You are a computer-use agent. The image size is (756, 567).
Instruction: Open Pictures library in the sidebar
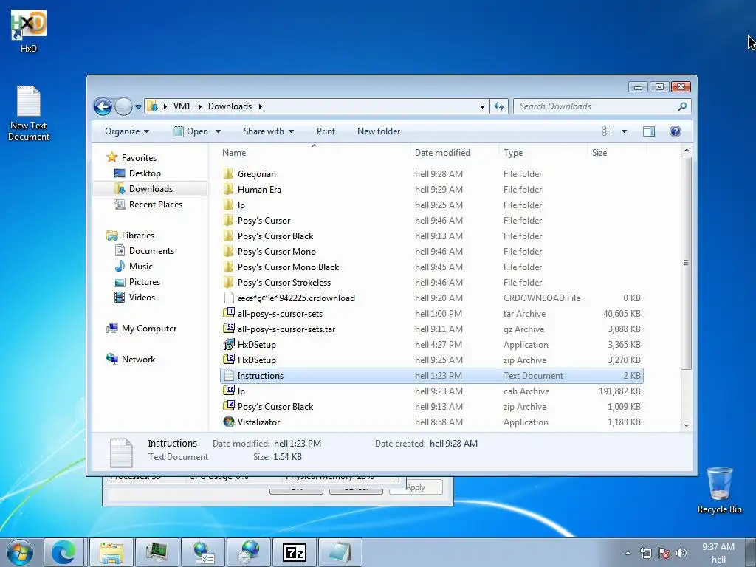coord(144,281)
